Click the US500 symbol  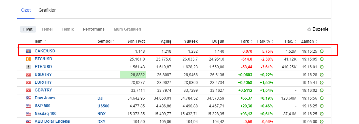point(104,106)
